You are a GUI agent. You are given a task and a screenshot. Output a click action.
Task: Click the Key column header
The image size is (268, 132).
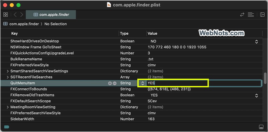click(x=14, y=33)
